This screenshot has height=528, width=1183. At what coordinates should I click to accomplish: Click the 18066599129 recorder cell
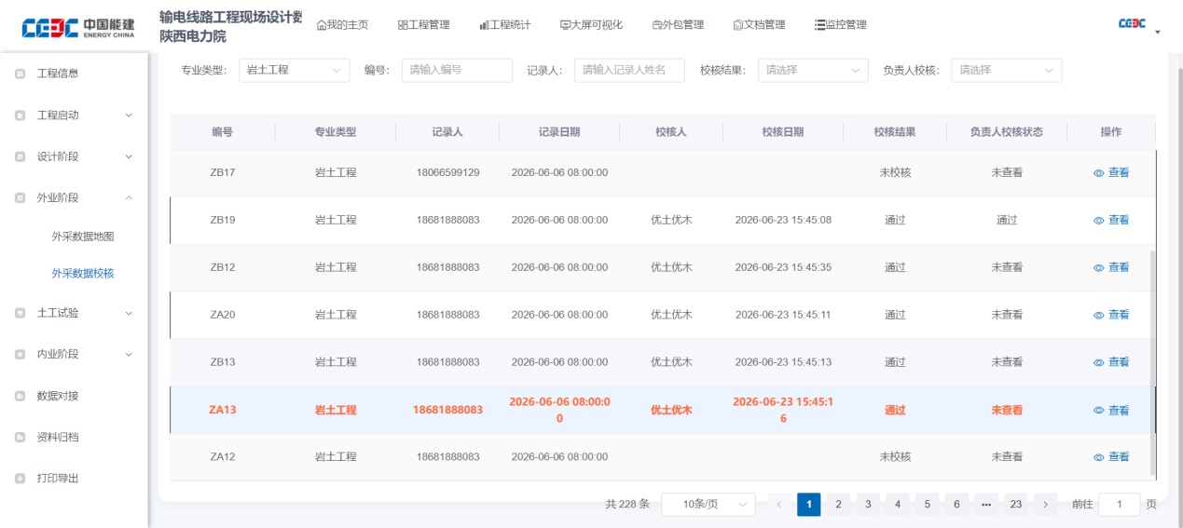[x=447, y=172]
